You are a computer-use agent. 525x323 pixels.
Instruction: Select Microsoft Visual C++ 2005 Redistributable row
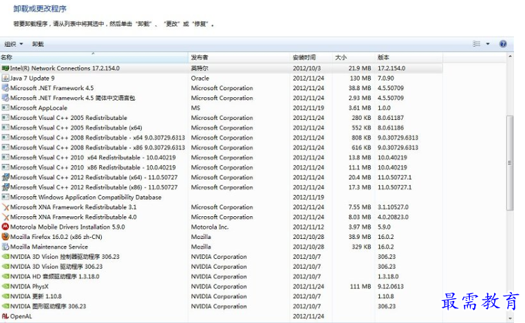click(221, 118)
